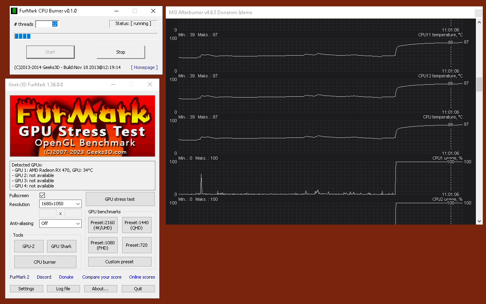Click the GPU 2: not available line

pyautogui.click(x=33, y=175)
